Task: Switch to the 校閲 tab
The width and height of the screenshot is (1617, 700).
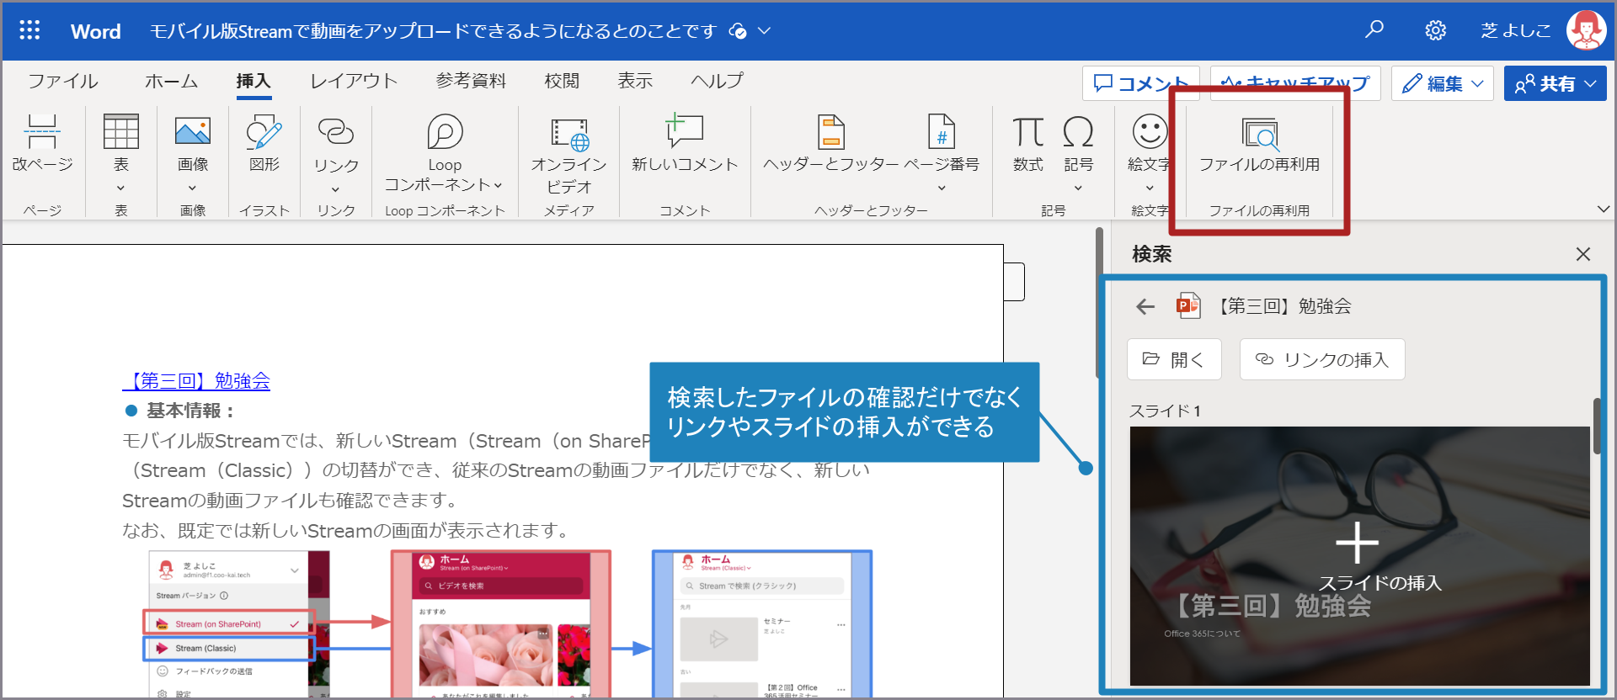Action: [x=562, y=81]
